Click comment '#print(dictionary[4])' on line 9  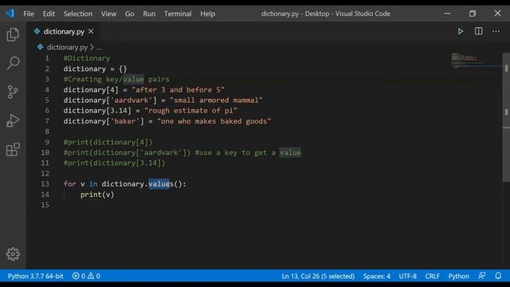(108, 142)
